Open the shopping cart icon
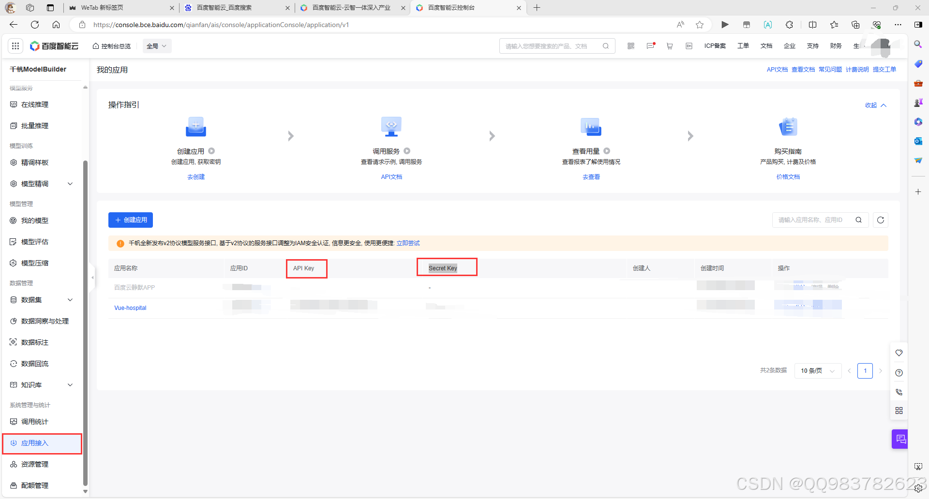Viewport: 929px width, 499px height. [x=670, y=46]
